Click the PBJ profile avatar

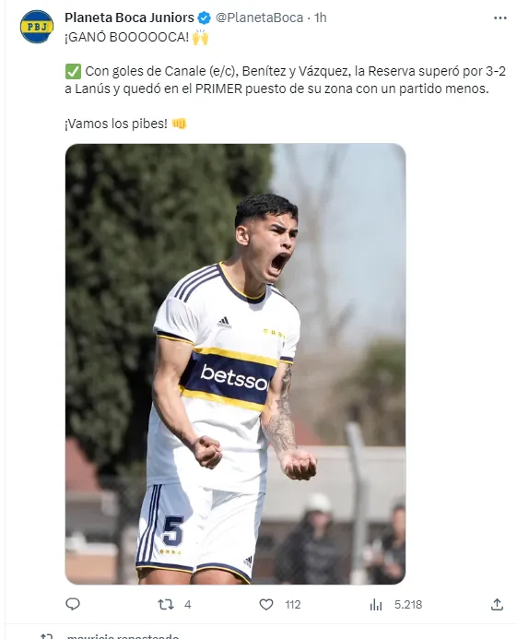(37, 27)
